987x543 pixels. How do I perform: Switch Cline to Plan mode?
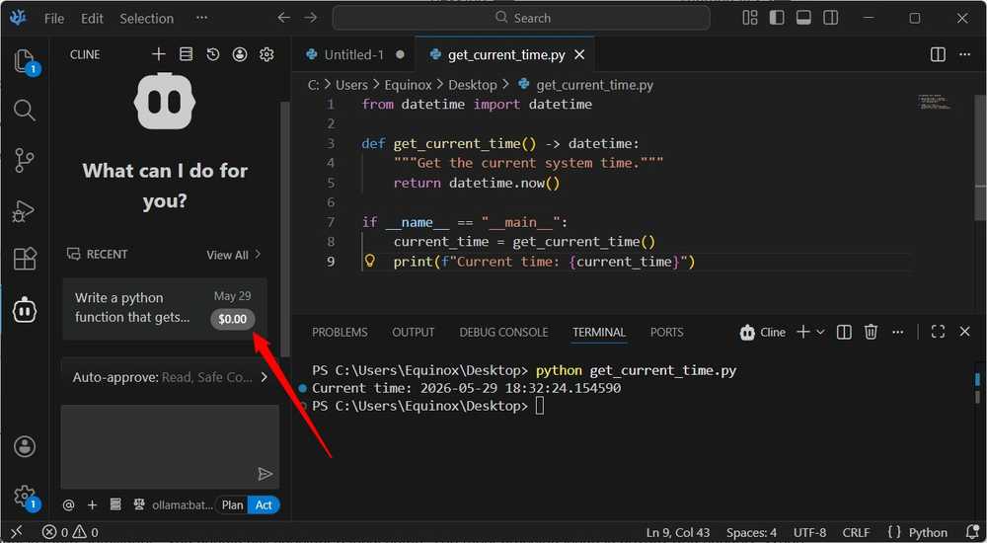232,505
